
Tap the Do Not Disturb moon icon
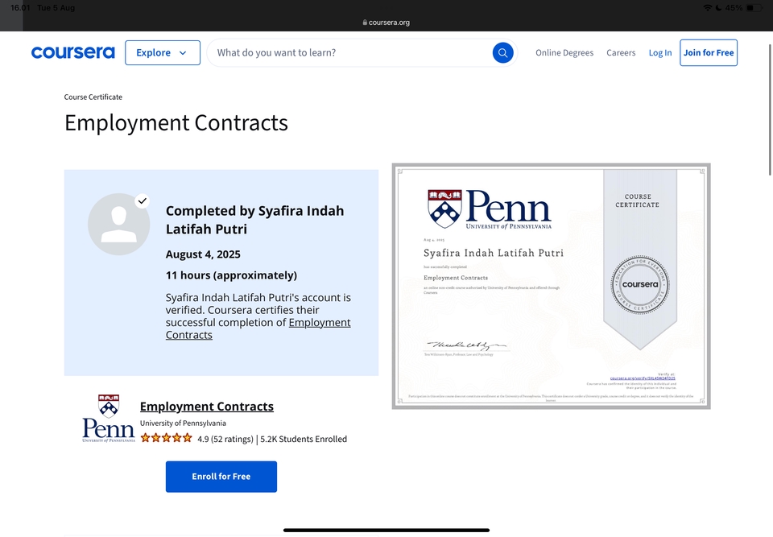717,8
